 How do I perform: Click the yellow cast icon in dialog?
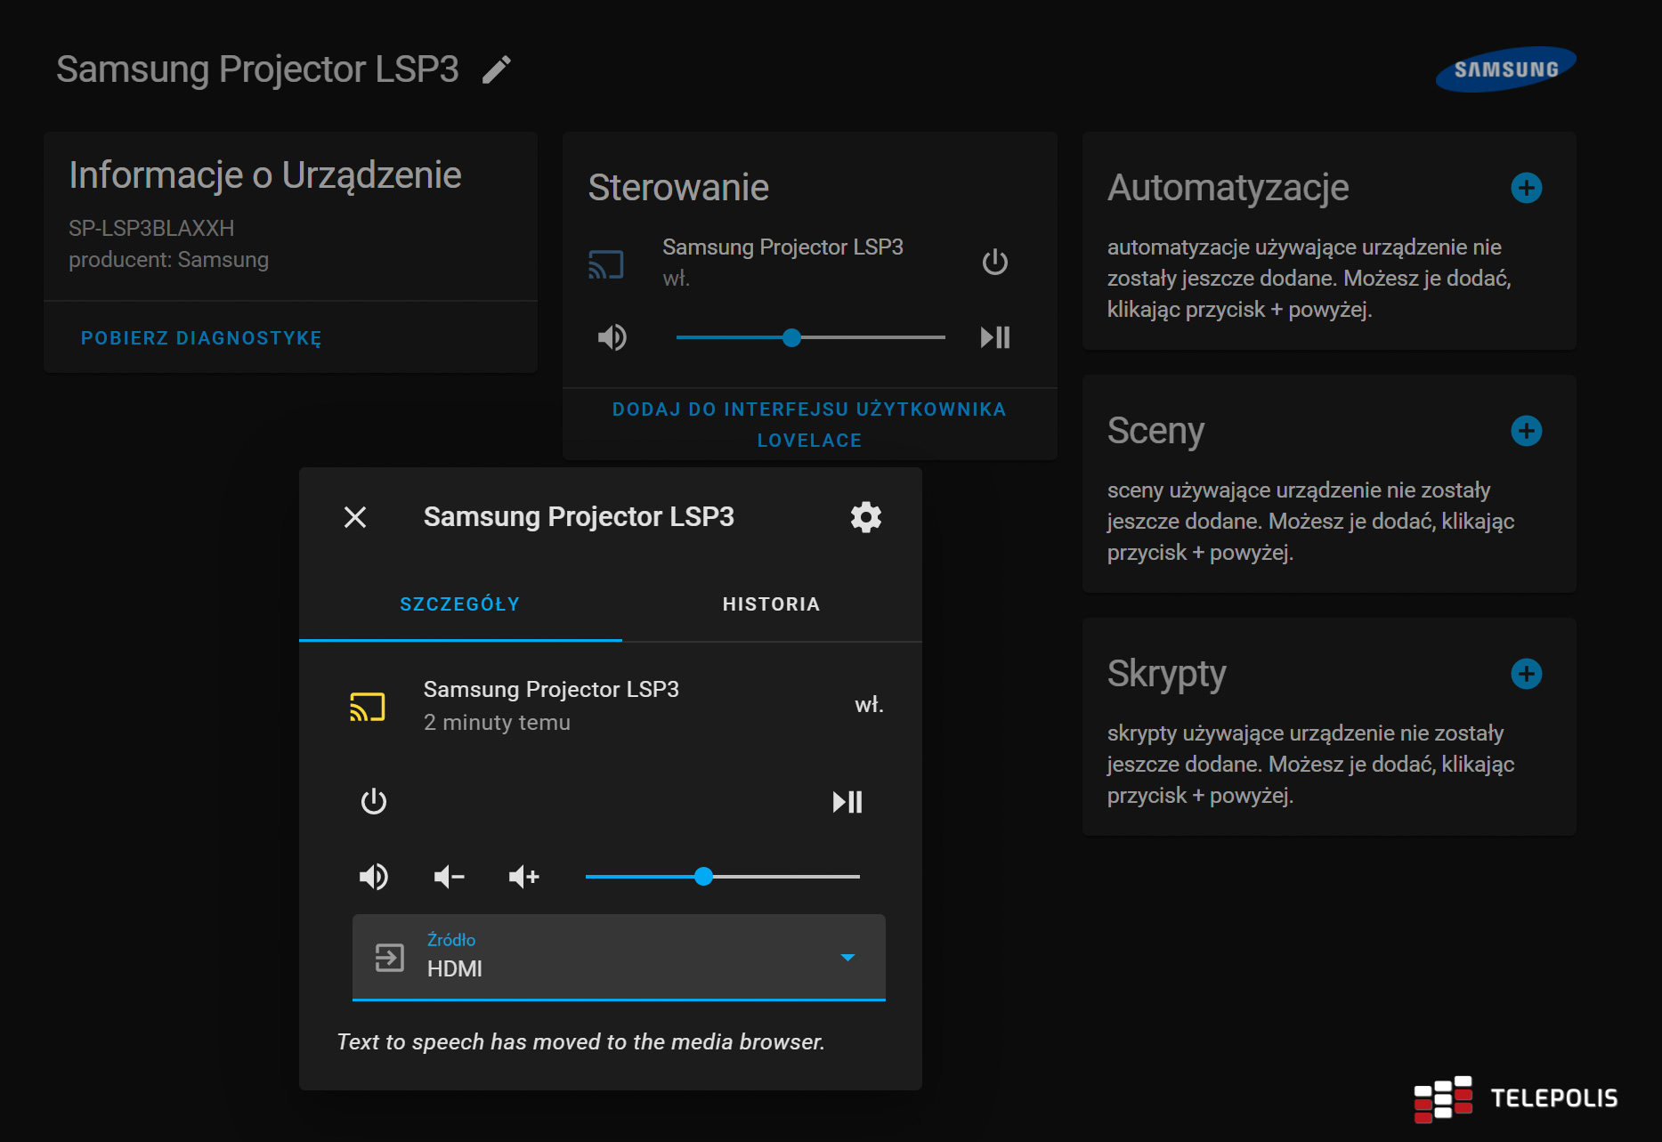(368, 707)
